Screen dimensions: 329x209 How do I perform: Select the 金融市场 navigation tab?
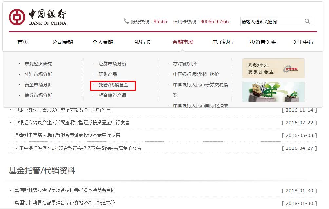click(183, 42)
